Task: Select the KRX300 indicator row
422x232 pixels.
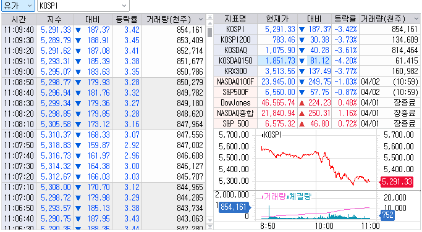Action: coord(317,71)
